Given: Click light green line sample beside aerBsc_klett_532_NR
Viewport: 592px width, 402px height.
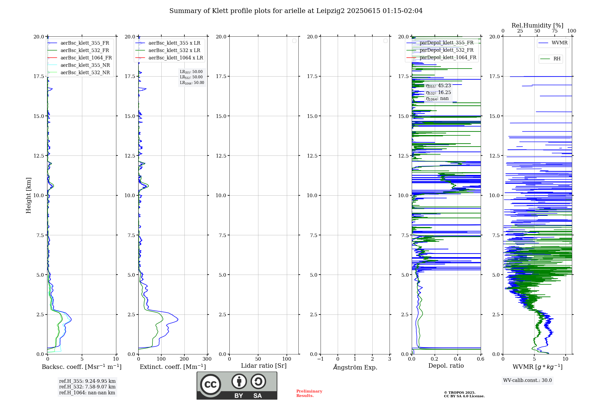Looking at the screenshot, I should (52, 73).
